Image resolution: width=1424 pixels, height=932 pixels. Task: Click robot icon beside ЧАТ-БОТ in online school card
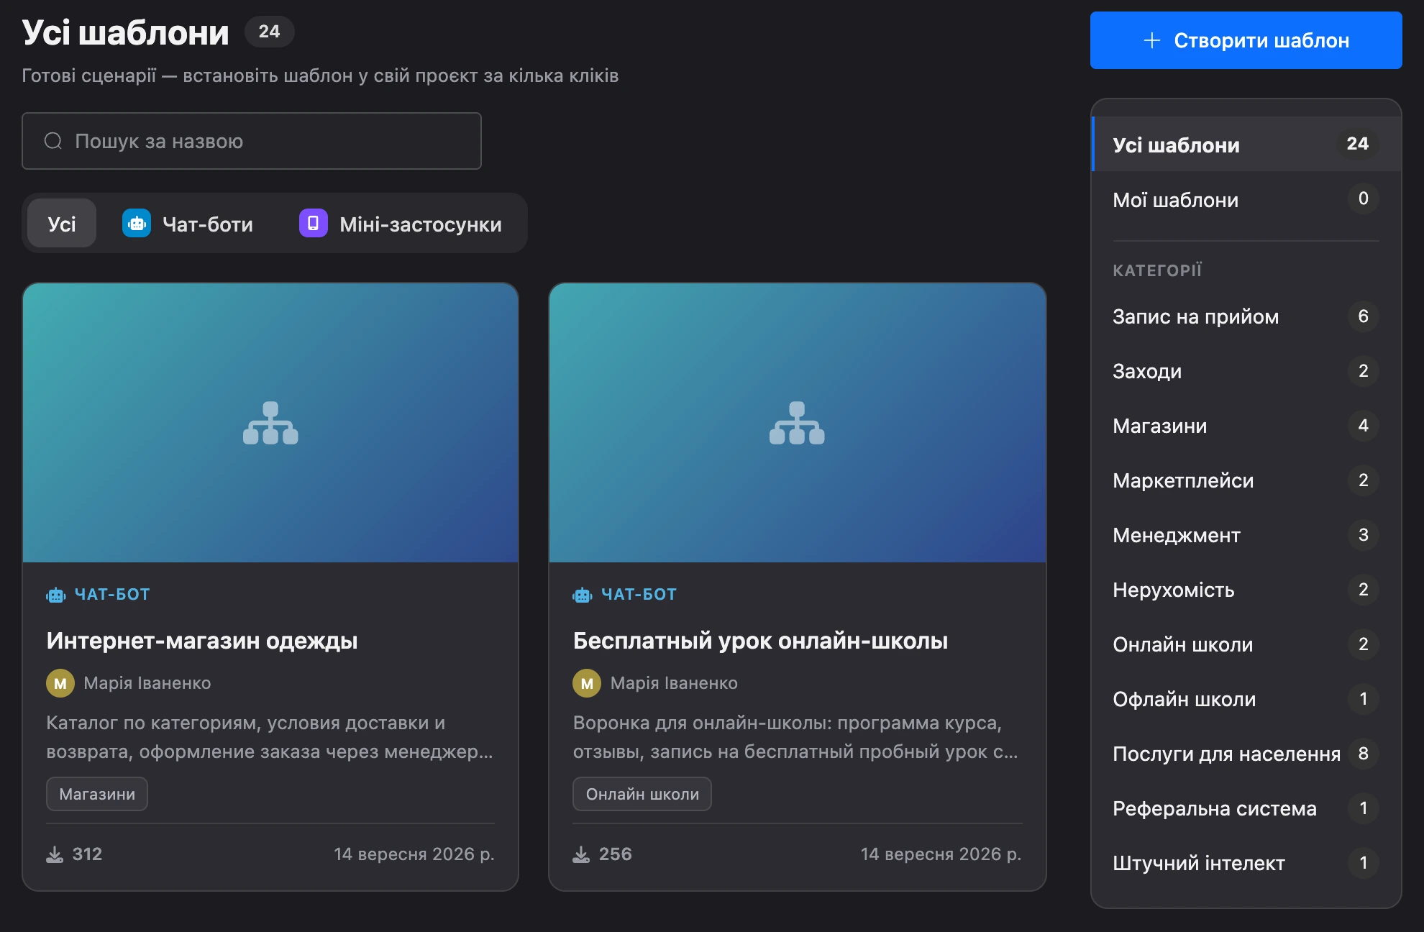(583, 595)
